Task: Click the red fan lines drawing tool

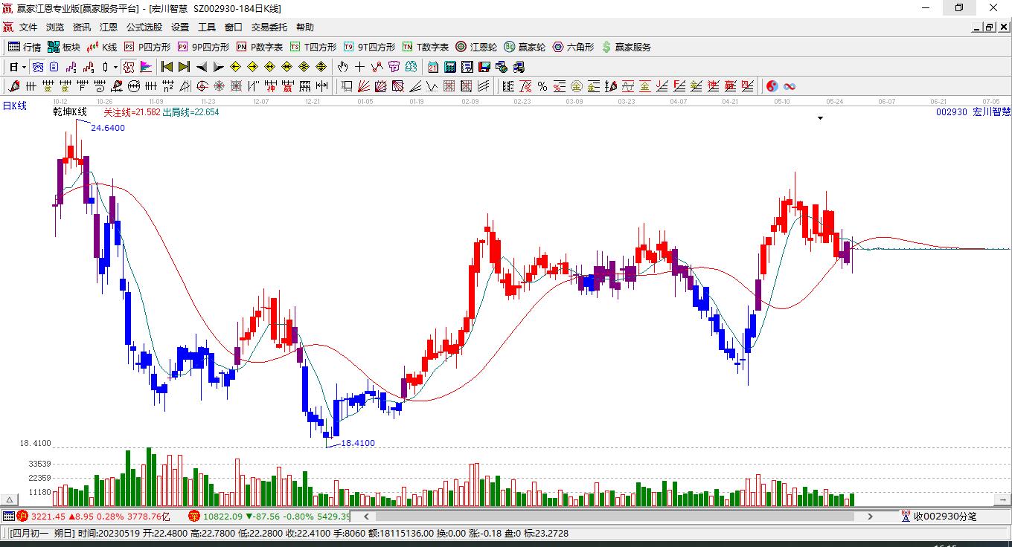Action: 364,87
